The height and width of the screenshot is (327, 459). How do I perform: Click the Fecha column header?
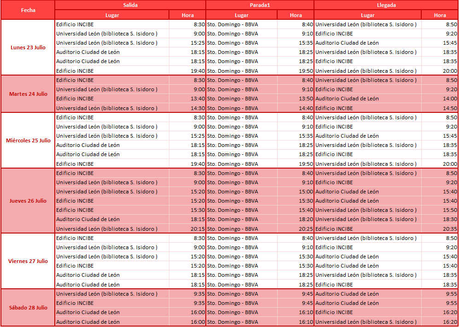coord(28,10)
